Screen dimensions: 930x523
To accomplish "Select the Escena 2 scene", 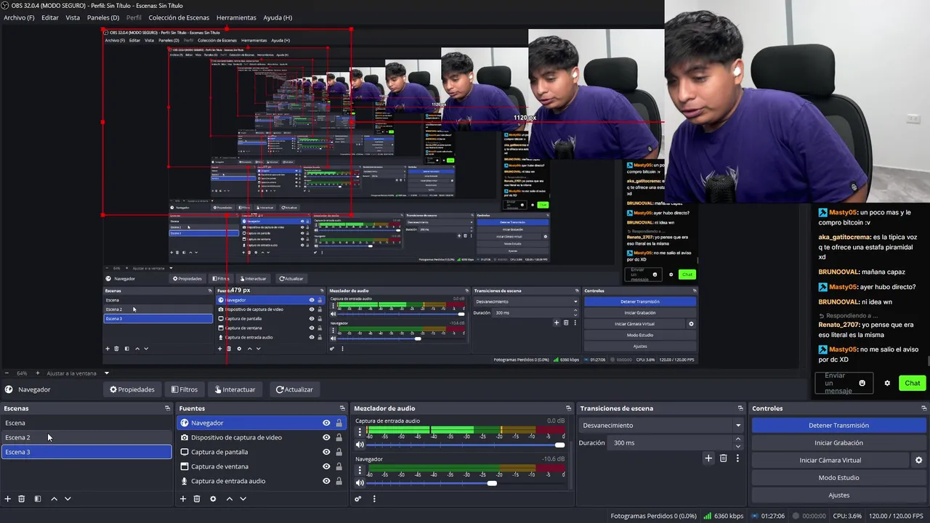I will (86, 437).
